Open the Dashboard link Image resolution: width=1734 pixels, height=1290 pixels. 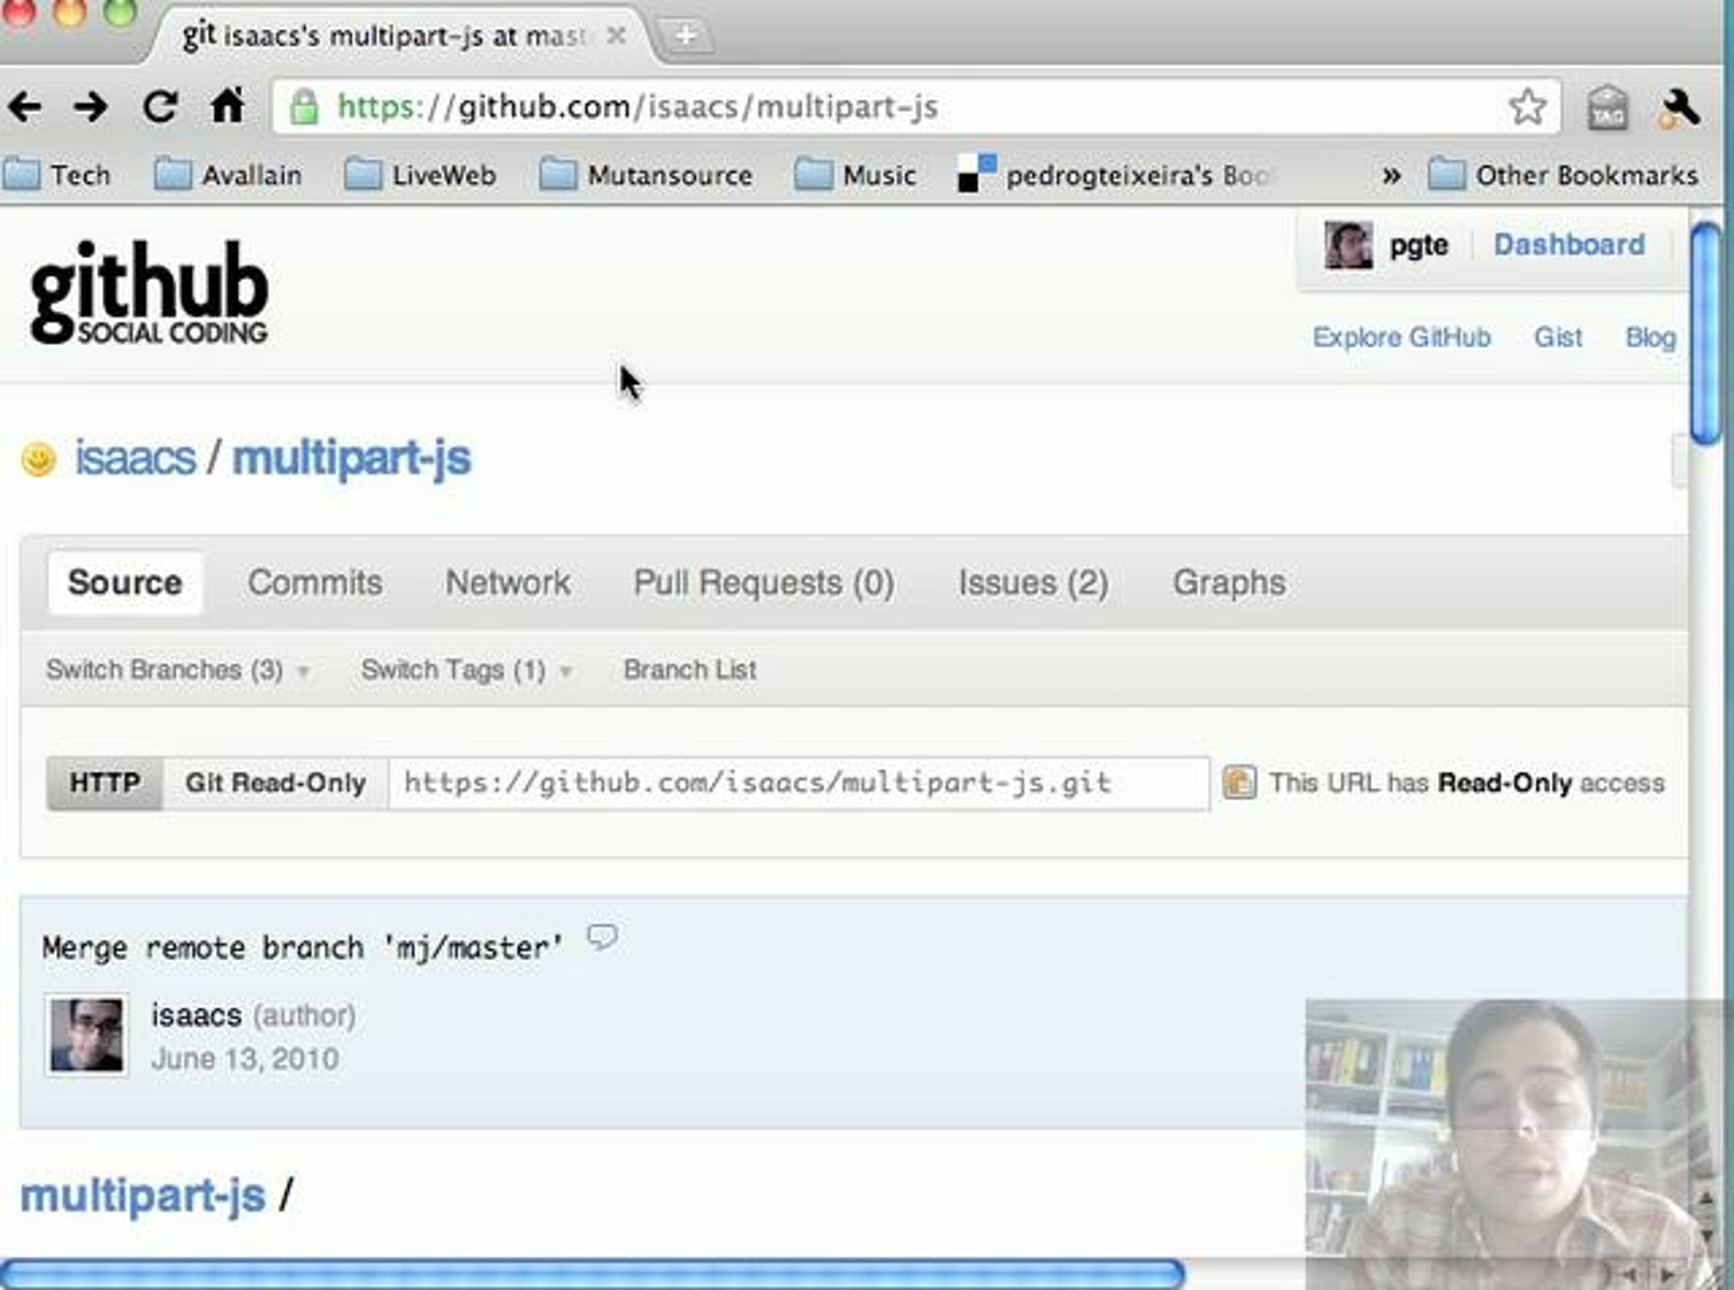(x=1569, y=244)
